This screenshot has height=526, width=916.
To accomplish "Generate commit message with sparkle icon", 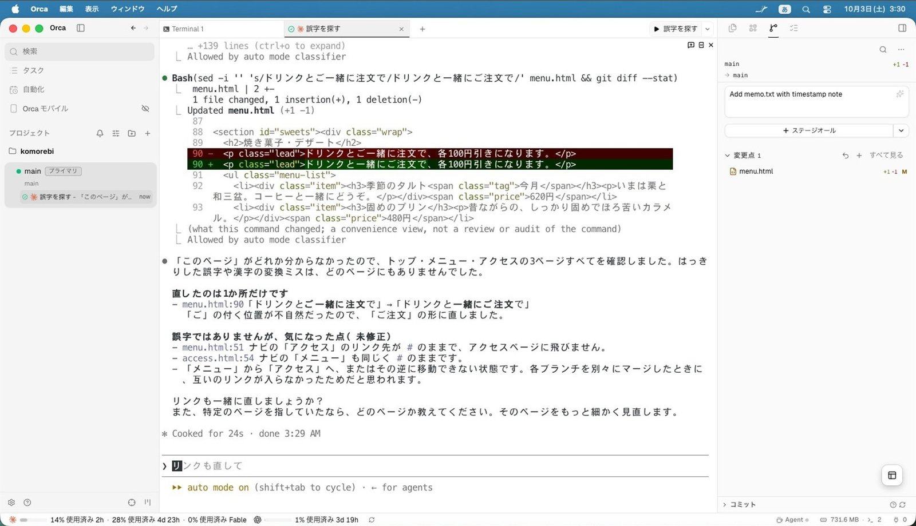I will (900, 94).
